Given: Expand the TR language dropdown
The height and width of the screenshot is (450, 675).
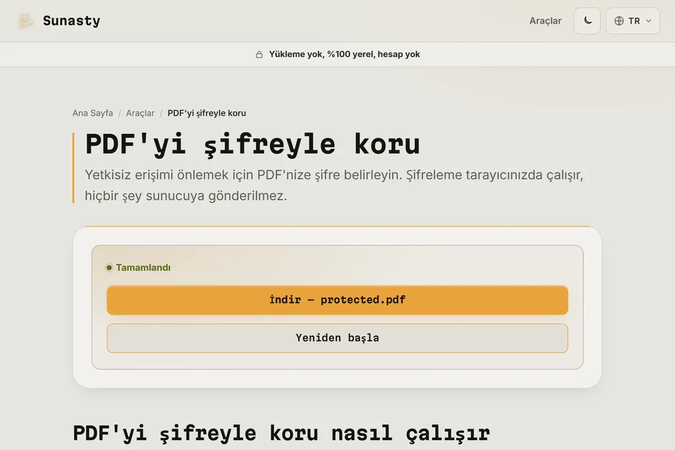Looking at the screenshot, I should pos(633,21).
